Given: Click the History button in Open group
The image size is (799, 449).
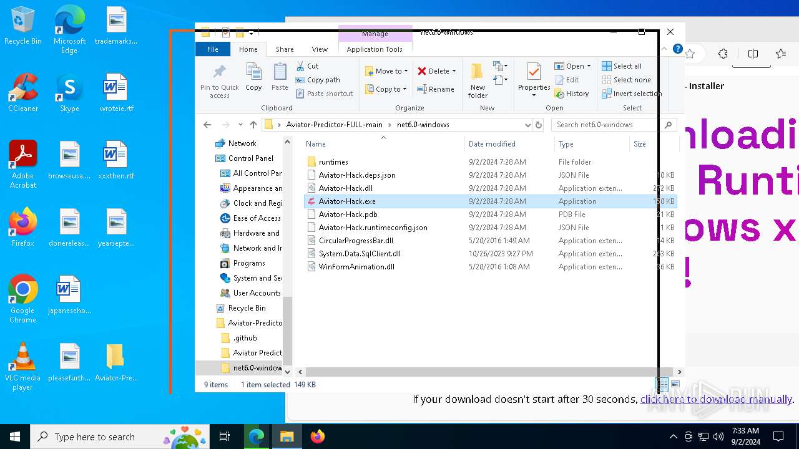Looking at the screenshot, I should click(x=572, y=94).
